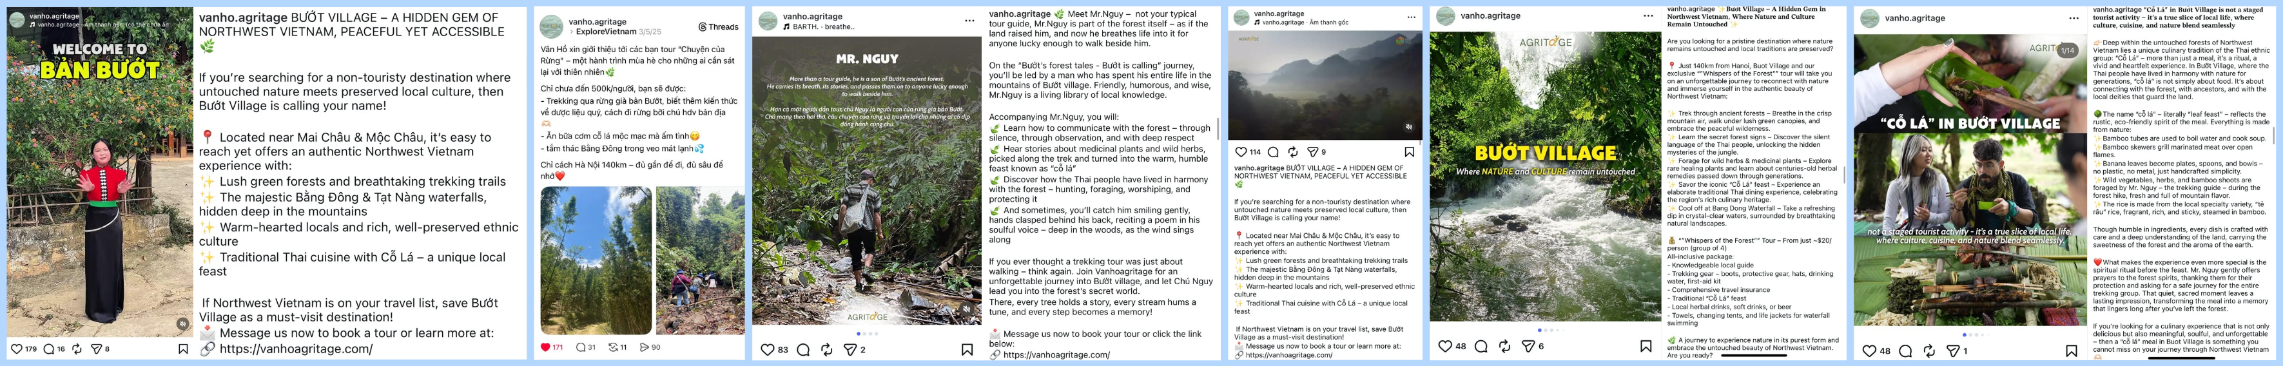Unlike the ExploreVietnam post with 171 likes
Viewport: 2283px width, 366px height.
click(x=546, y=347)
